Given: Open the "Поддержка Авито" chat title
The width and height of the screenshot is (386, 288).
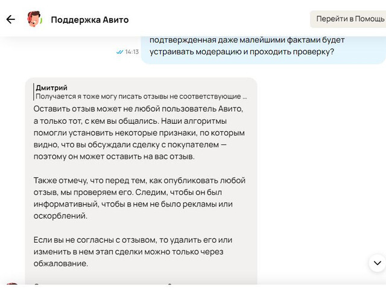Looking at the screenshot, I should [89, 19].
